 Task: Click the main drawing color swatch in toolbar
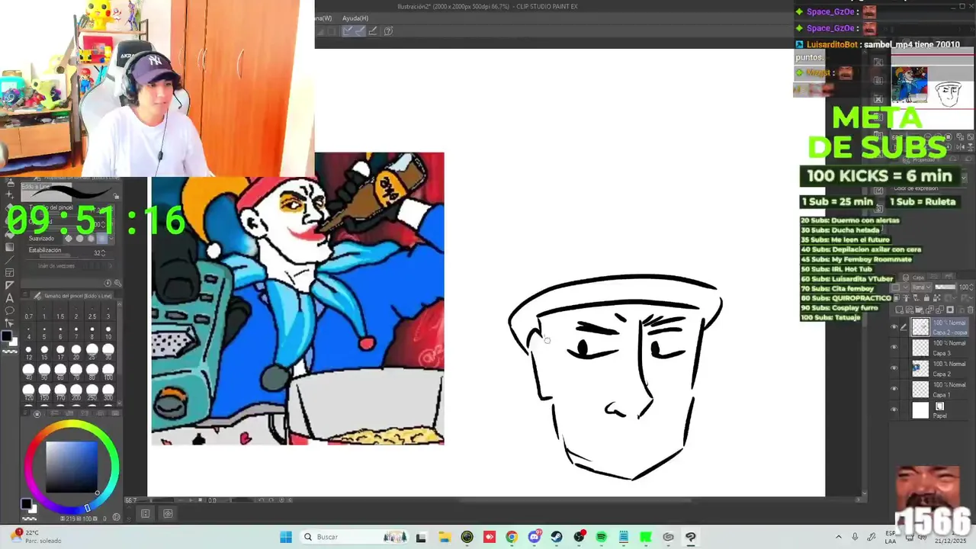click(x=6, y=335)
